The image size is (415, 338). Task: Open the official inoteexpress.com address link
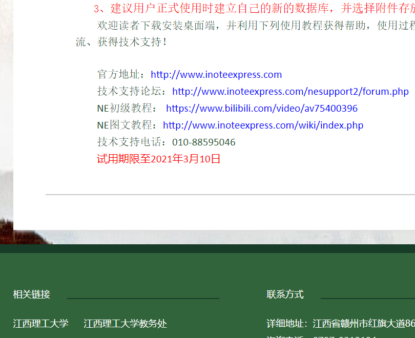point(216,75)
